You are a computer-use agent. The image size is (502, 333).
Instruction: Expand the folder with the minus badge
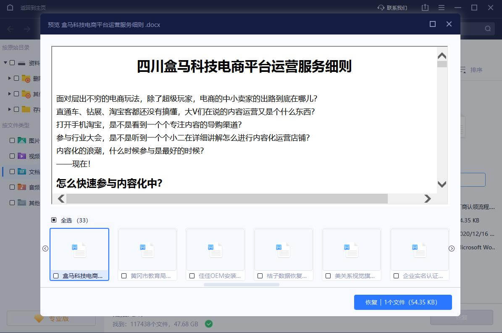point(9,94)
